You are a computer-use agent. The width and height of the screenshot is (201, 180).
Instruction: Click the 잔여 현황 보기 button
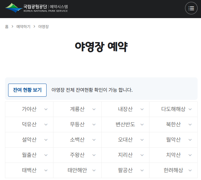(27, 90)
